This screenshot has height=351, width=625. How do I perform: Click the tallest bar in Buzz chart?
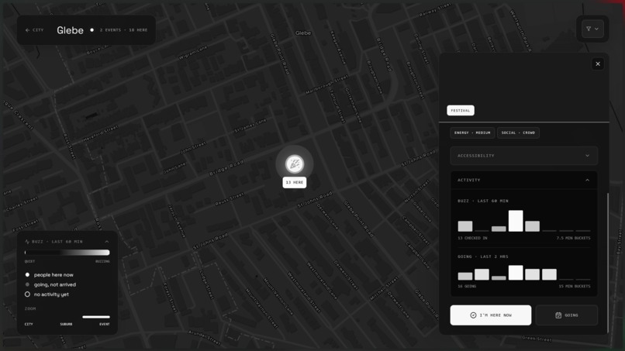[x=516, y=221]
